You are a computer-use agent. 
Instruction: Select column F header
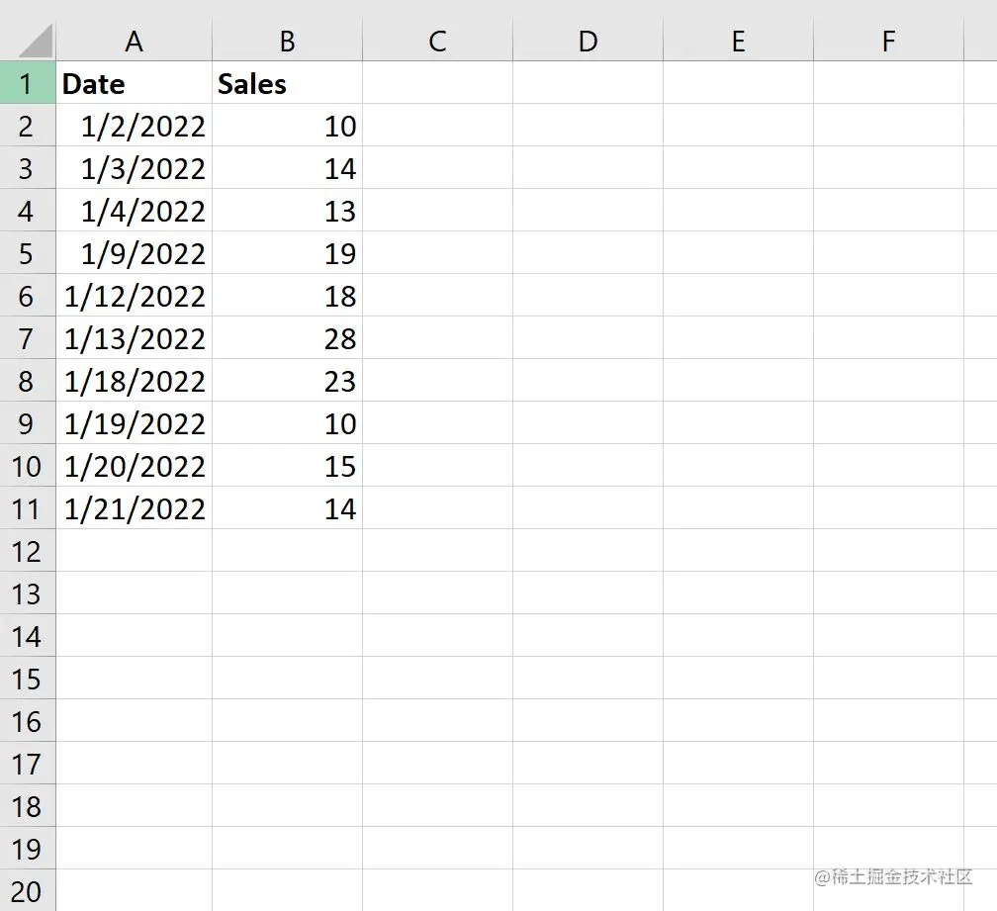(888, 41)
